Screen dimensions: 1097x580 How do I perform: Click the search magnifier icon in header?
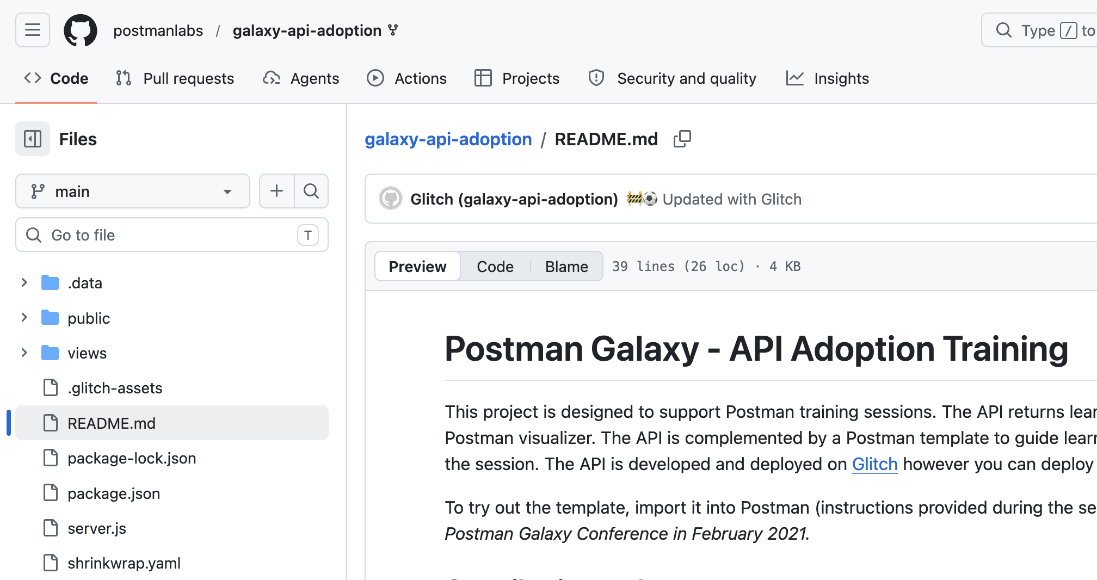(1003, 30)
